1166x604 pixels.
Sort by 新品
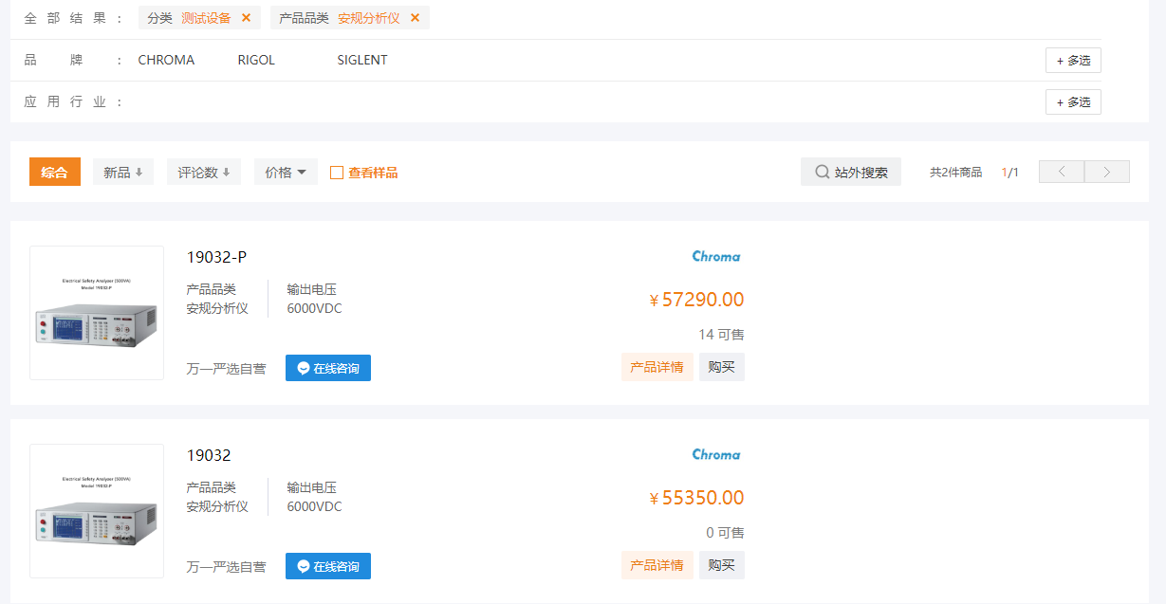coord(123,172)
